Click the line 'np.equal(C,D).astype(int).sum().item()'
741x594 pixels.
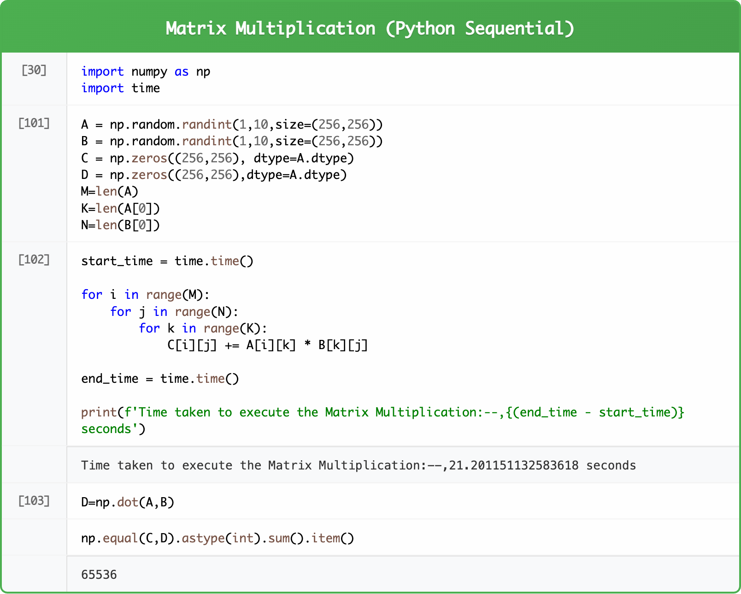218,538
